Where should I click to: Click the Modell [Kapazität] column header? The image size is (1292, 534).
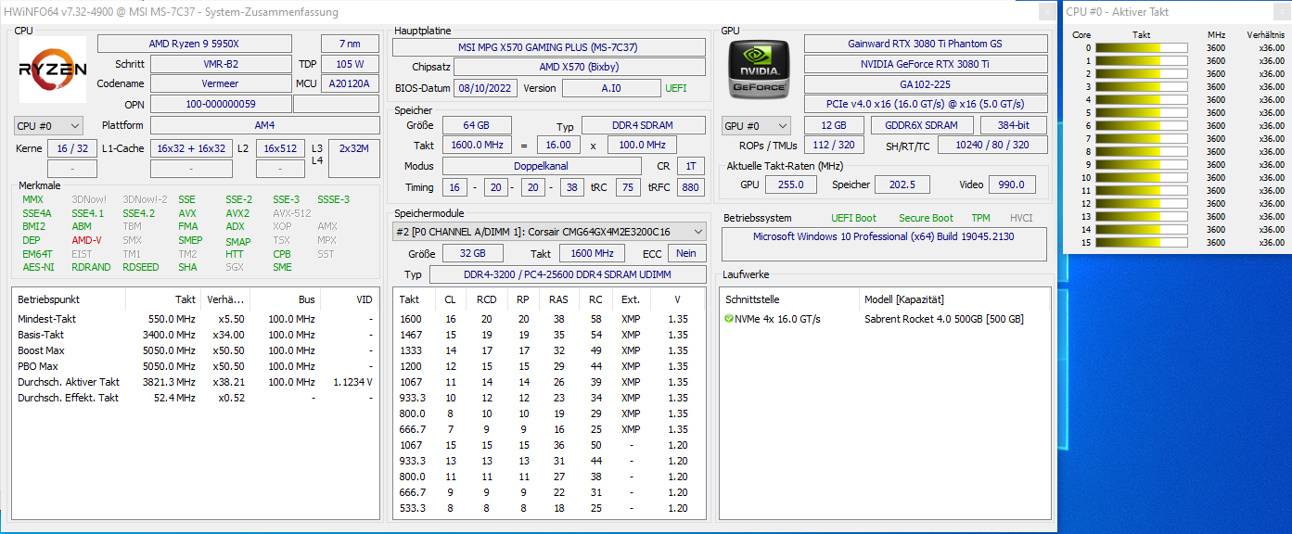955,299
